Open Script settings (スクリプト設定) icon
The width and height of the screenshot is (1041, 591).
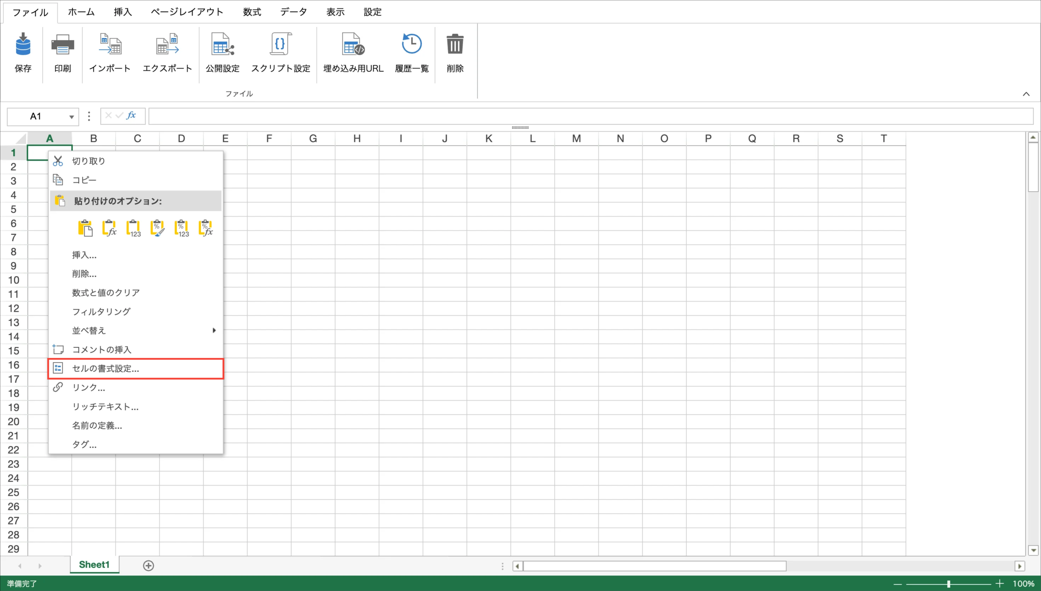[x=280, y=45]
